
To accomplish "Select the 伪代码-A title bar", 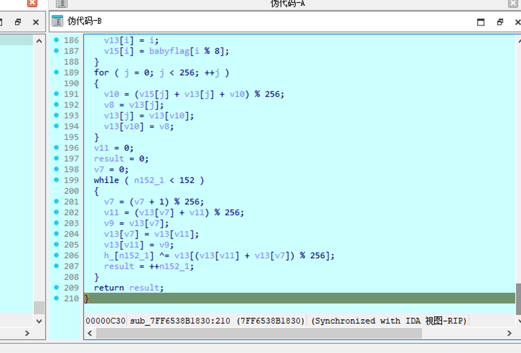I will pyautogui.click(x=287, y=3).
